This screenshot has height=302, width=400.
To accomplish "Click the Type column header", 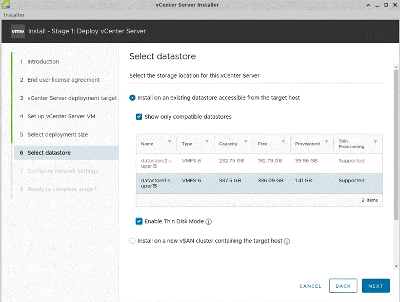I will 187,144.
